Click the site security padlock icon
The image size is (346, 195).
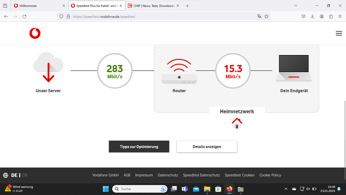[x=69, y=17]
